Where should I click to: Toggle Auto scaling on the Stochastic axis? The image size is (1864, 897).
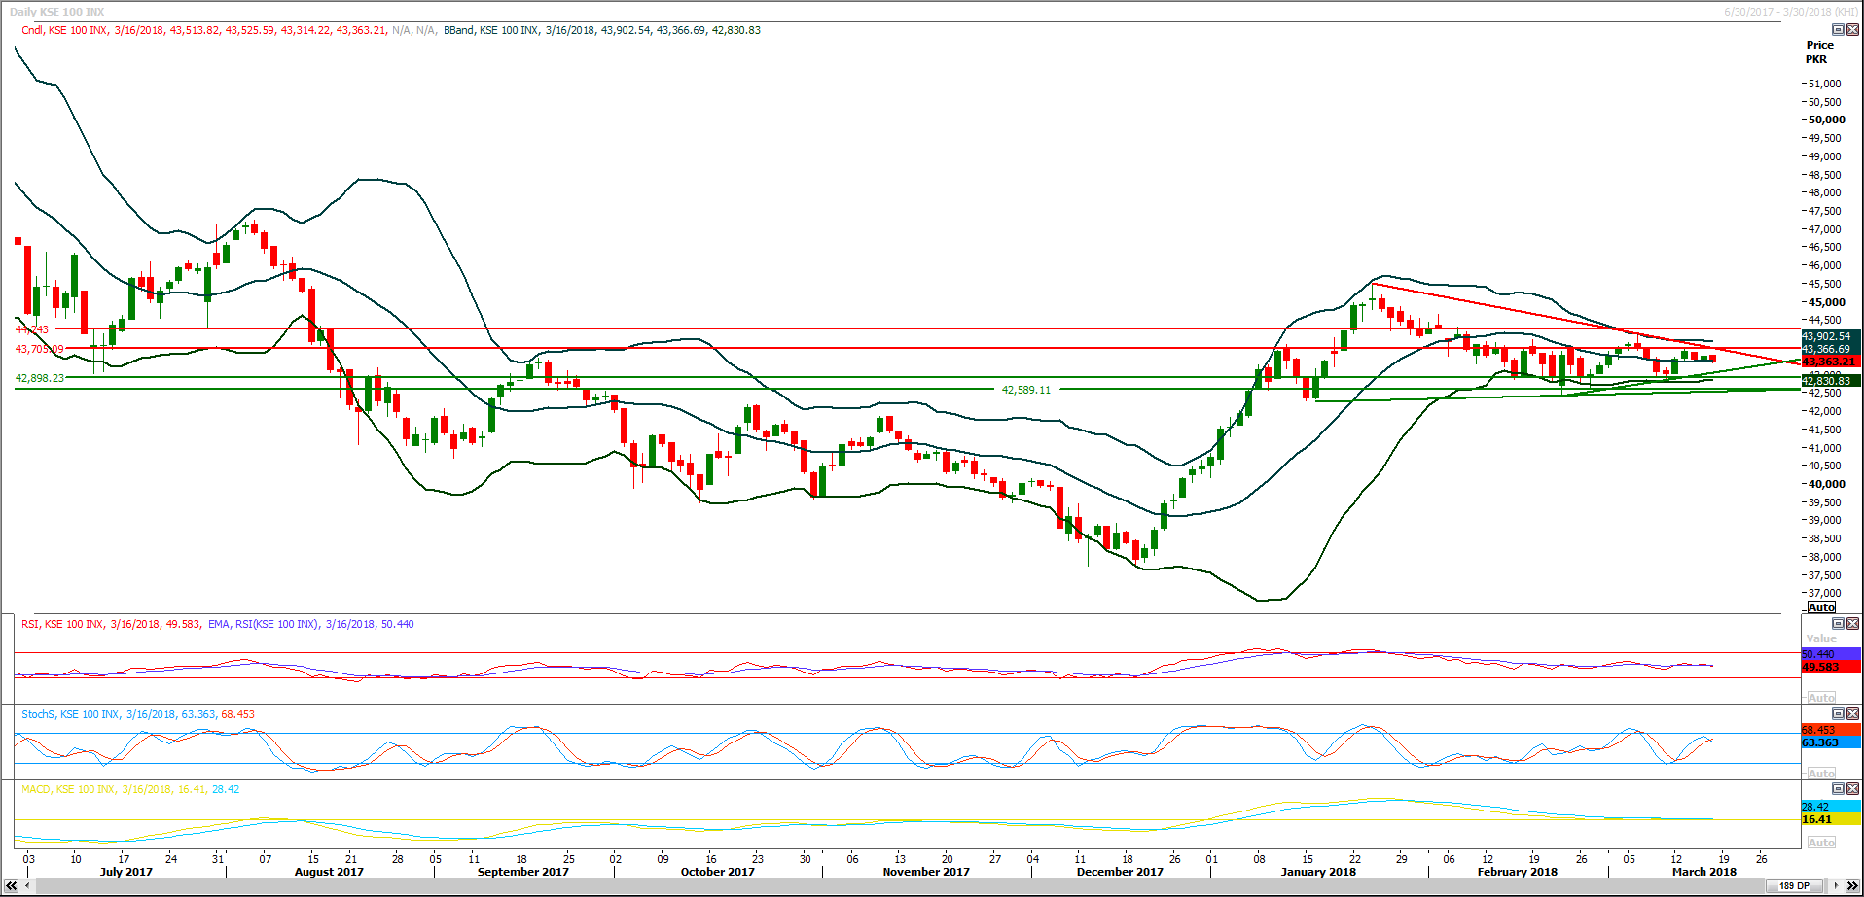[x=1821, y=774]
